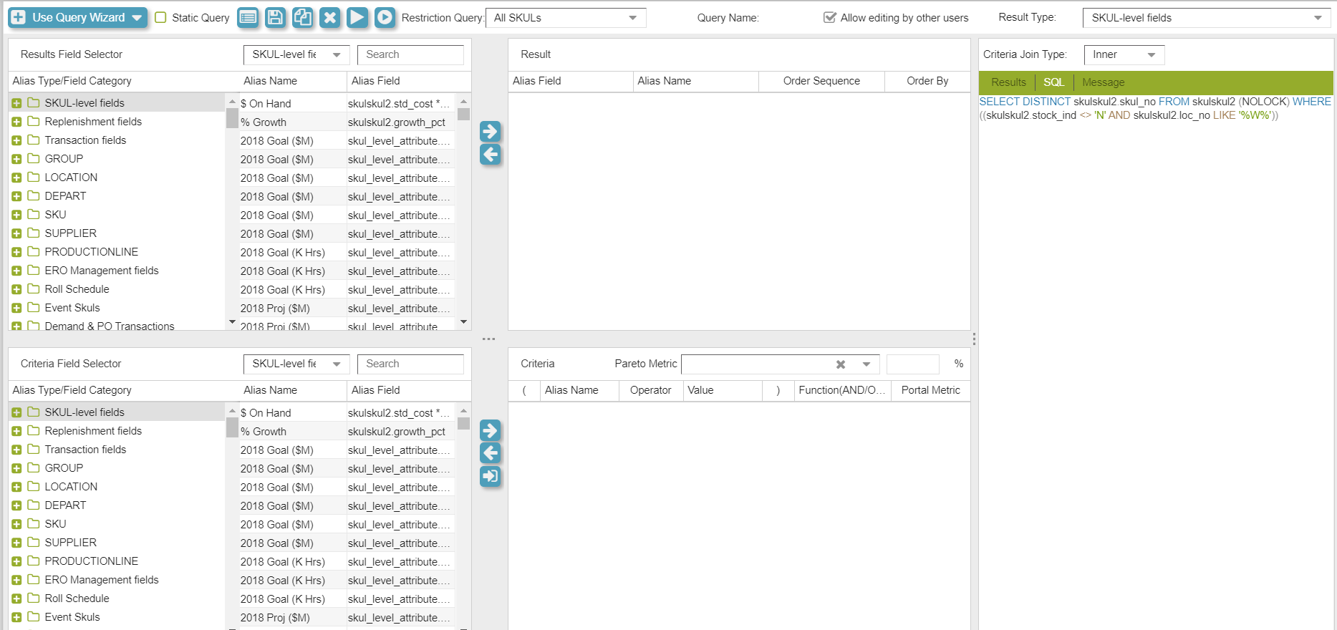Click the copy query icon in toolbar
Screen dimensions: 1337x630
point(302,17)
